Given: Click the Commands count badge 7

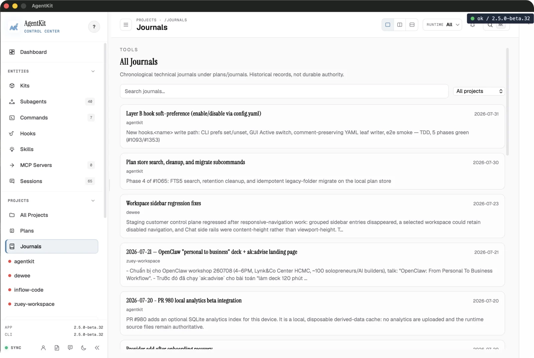Looking at the screenshot, I should (x=91, y=118).
